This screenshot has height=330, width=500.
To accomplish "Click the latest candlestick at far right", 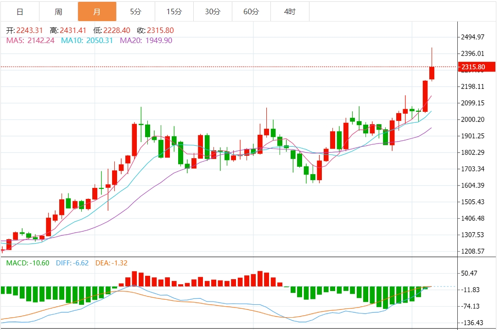I will 432,73.
